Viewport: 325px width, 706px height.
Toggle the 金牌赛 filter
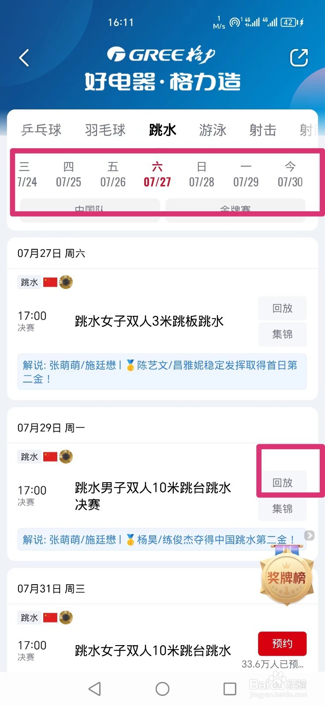pos(235,210)
